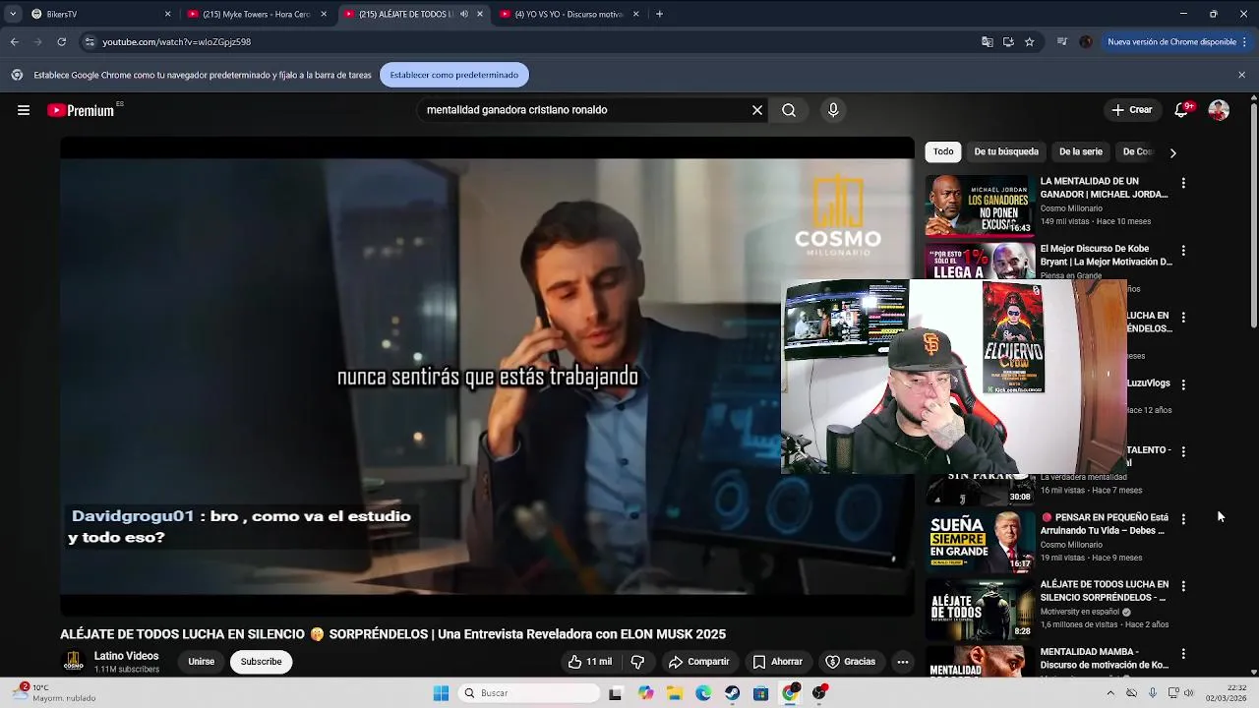Open SUEÑA SIEMPRE EN GRANDE thumbnail
1259x708 pixels.
click(x=980, y=542)
